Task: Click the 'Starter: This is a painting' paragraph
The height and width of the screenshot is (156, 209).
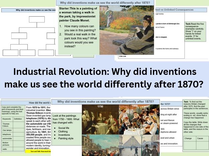Action: click(78, 15)
